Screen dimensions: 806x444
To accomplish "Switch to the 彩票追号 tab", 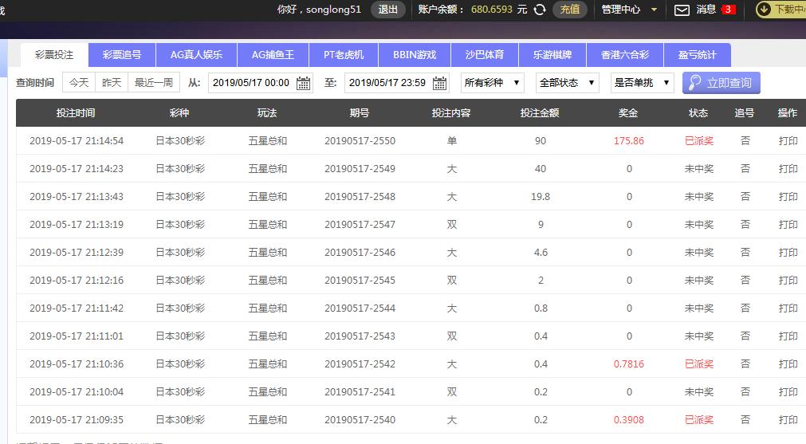I will [122, 55].
